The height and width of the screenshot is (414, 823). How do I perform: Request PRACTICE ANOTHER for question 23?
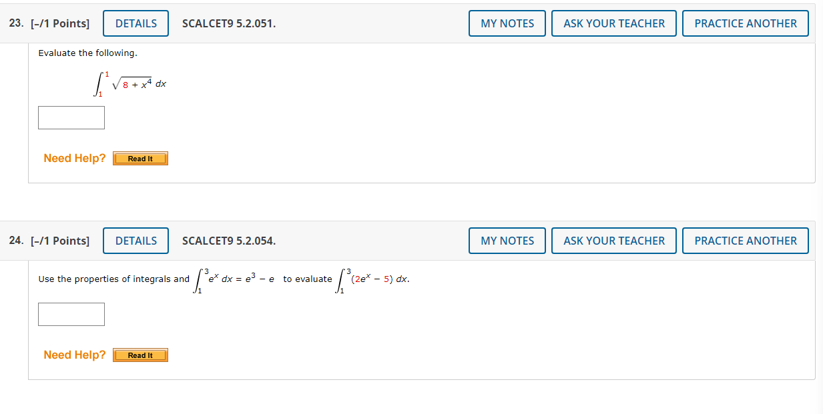point(745,23)
